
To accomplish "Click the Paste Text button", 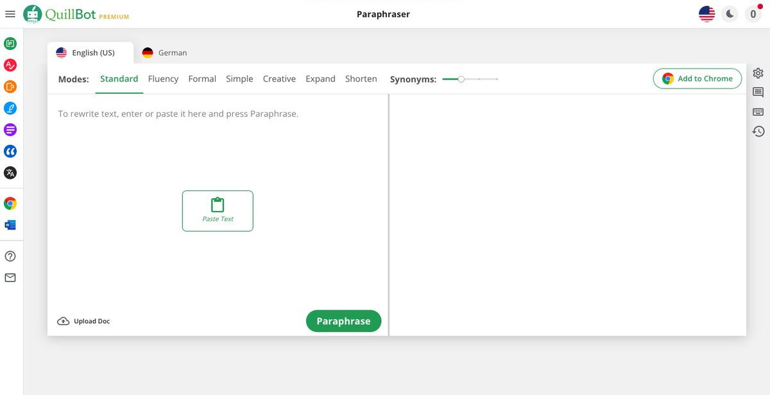I will pos(218,211).
